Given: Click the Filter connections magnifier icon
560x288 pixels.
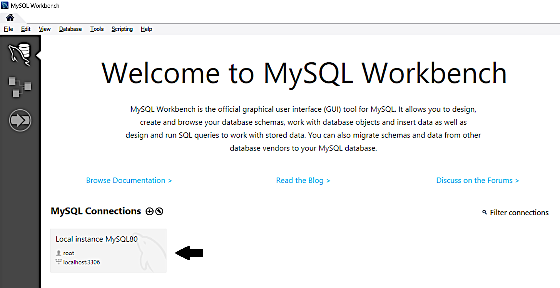Looking at the screenshot, I should (x=485, y=213).
